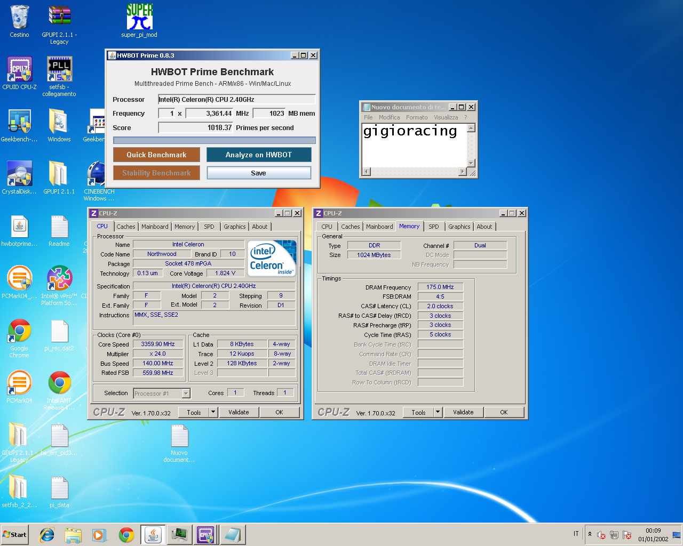Open the About tab in the right CPU-Z window
This screenshot has width=683, height=546.
point(485,227)
